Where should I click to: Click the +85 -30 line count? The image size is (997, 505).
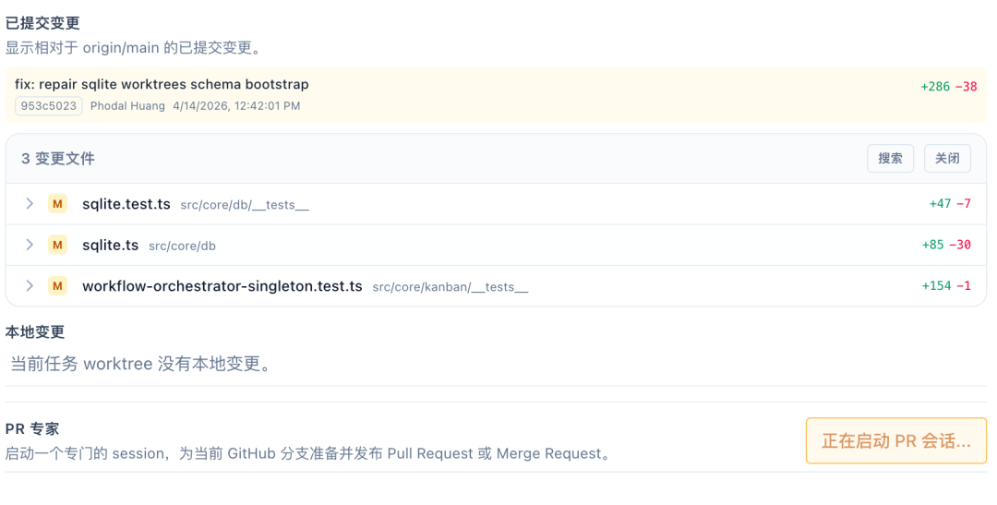[946, 245]
